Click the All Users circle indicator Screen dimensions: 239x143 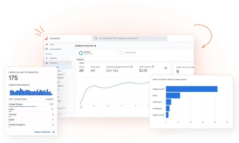[x=81, y=53]
